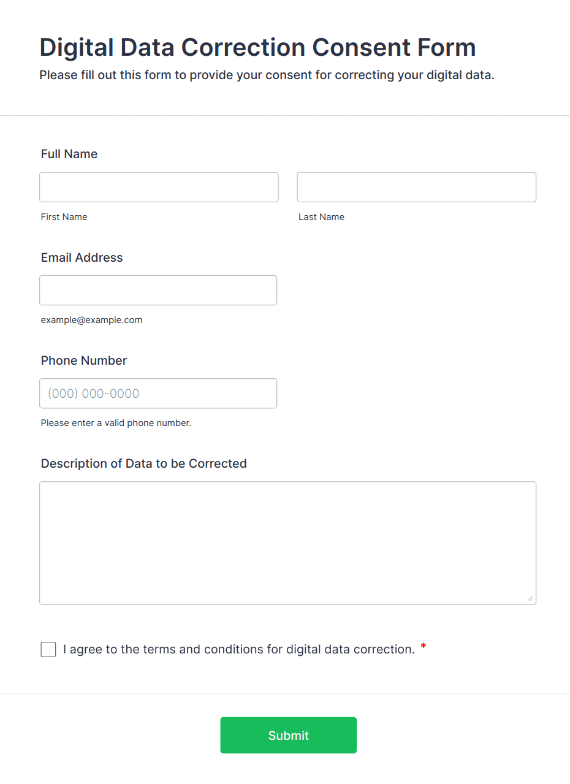Viewport: 570px width, 784px height.
Task: Click the red required asterisk
Action: pos(424,647)
